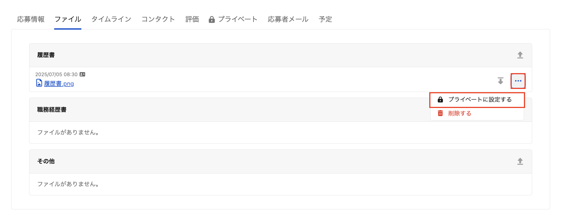Choose 削除する from the dropdown menu

(x=459, y=113)
